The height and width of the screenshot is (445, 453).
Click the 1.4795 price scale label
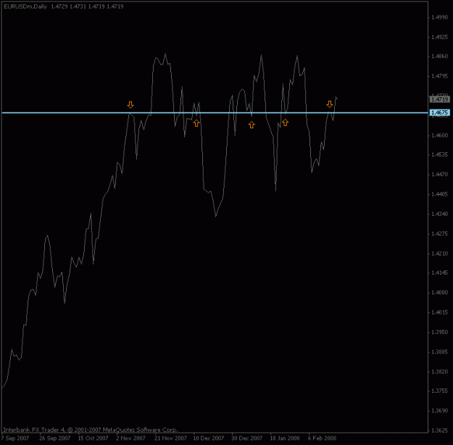(x=439, y=76)
